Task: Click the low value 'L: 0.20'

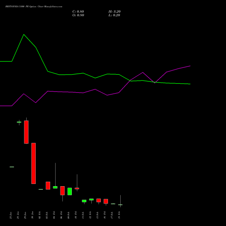Action: click(x=114, y=15)
